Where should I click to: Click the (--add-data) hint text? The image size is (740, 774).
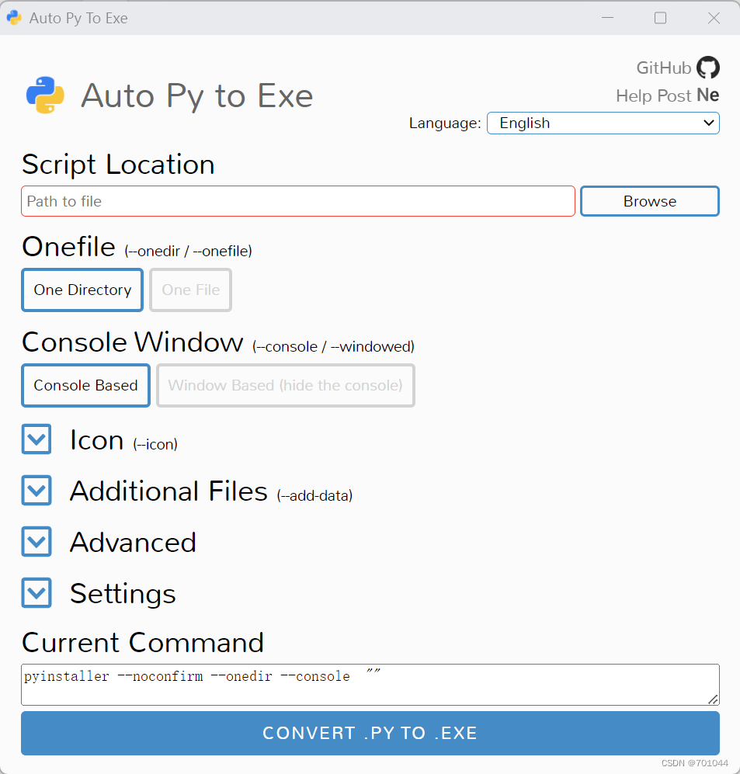[x=314, y=495]
